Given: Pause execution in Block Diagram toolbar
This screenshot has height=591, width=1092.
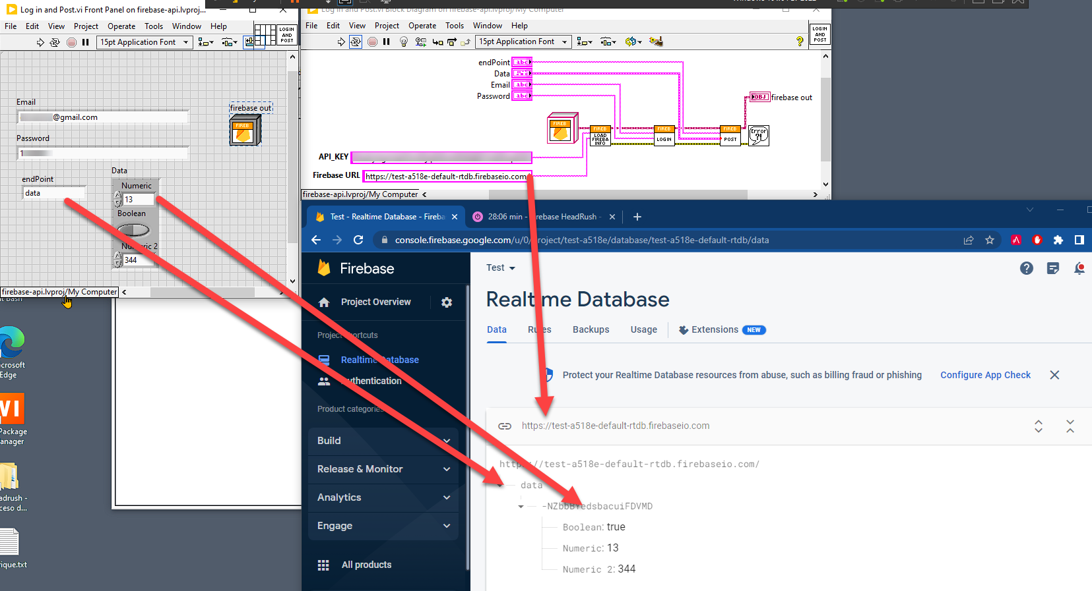Looking at the screenshot, I should (x=387, y=42).
